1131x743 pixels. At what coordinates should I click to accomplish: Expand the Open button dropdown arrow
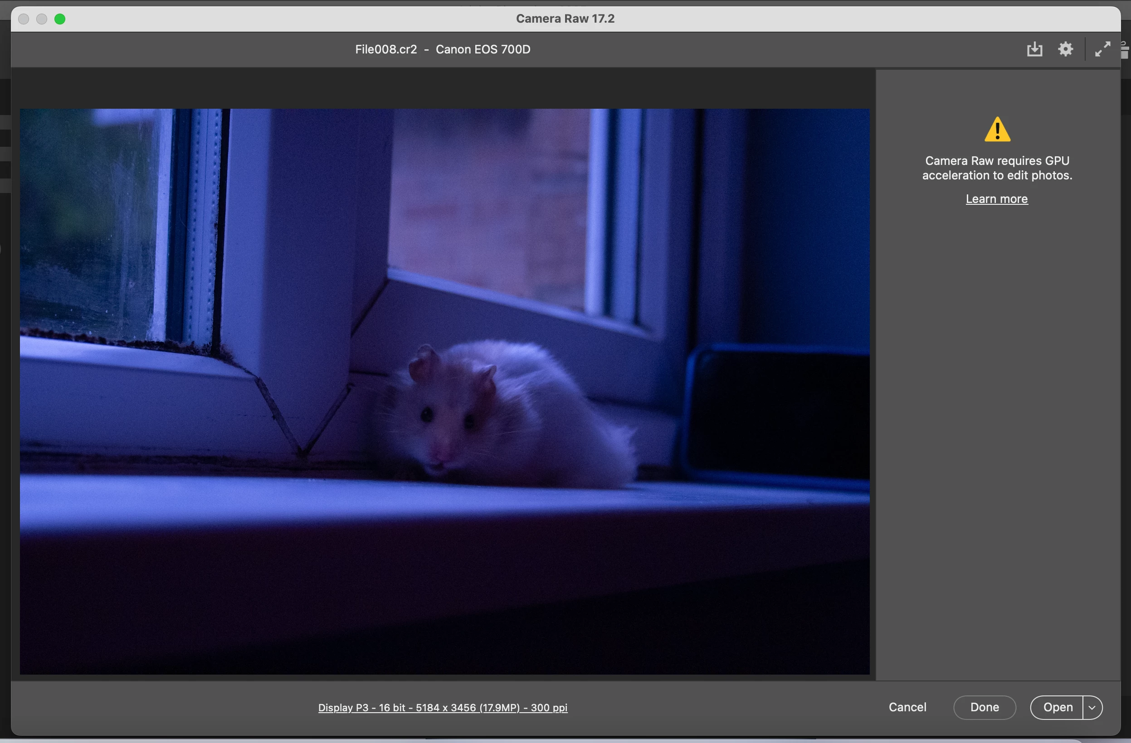click(1092, 707)
